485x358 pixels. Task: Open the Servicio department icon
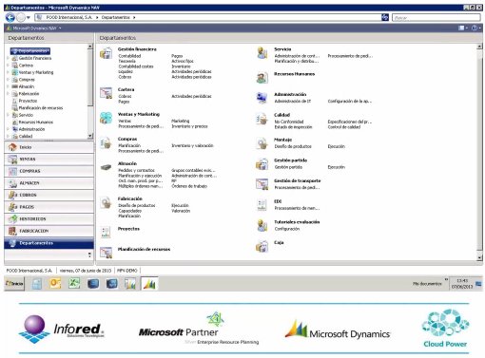coord(262,53)
